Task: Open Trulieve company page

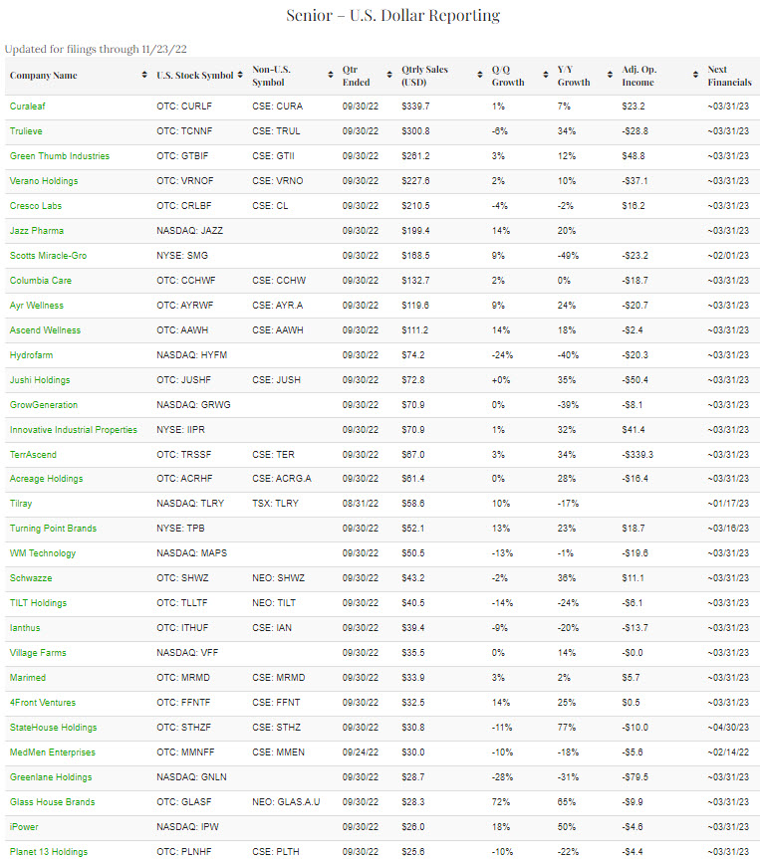Action: (26, 131)
